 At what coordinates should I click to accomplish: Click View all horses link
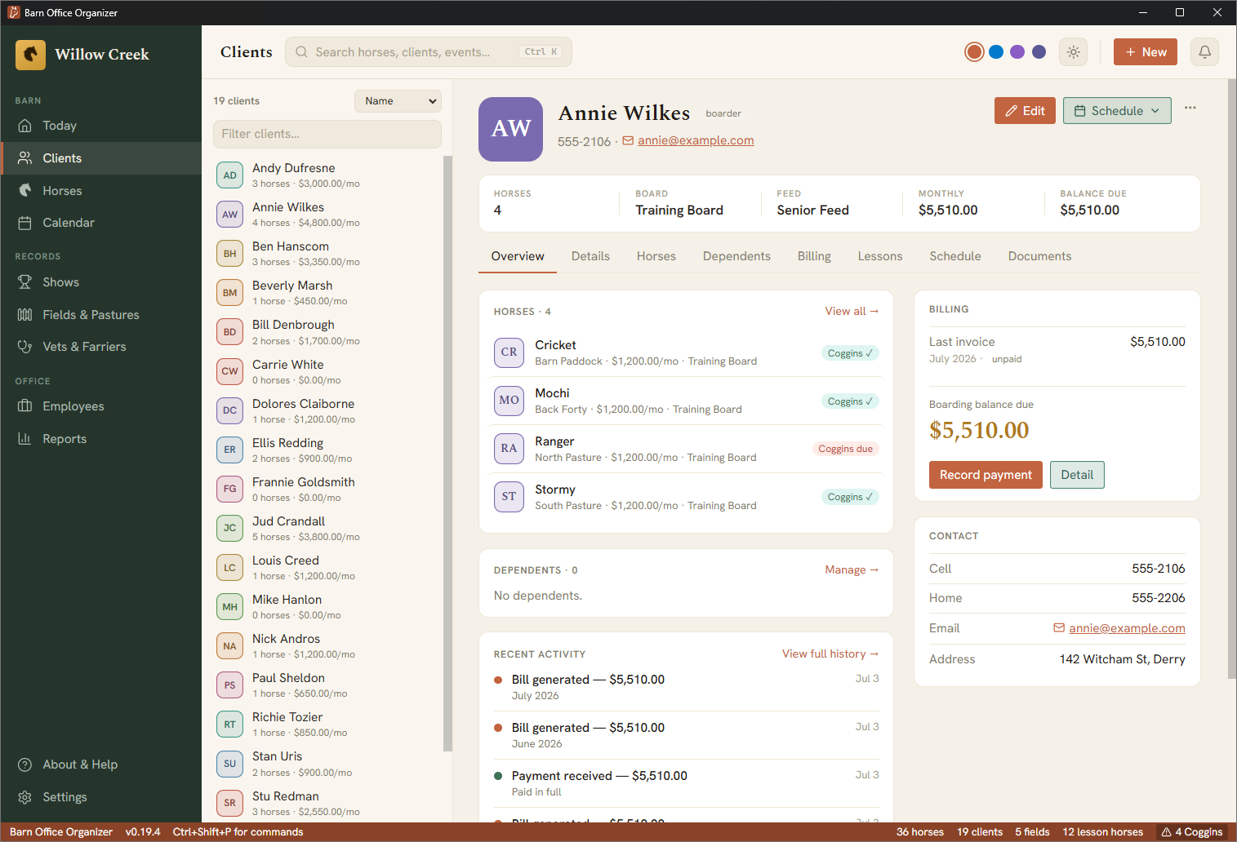click(852, 312)
